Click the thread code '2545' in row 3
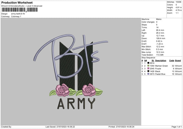Image resolution: width=183 pixels, height=129 pixels. pos(152,68)
